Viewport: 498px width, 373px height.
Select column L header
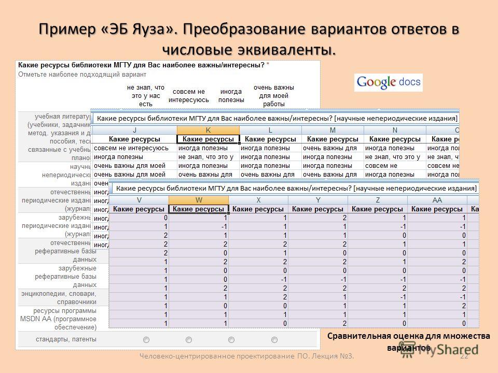coord(270,130)
